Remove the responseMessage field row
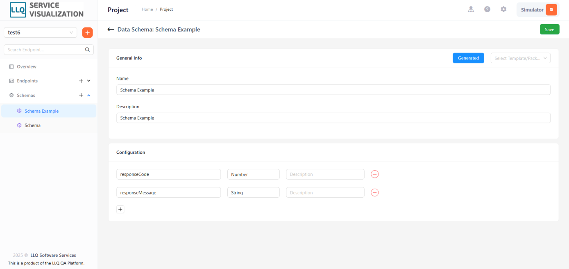 pyautogui.click(x=375, y=192)
